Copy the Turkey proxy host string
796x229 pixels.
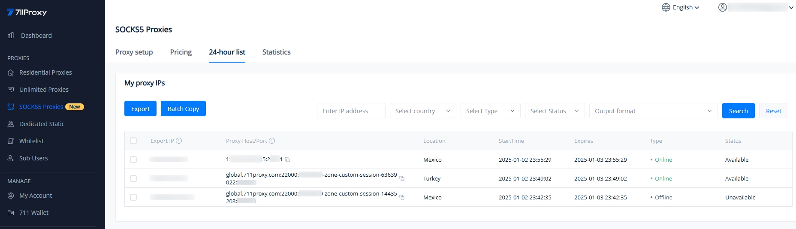(x=402, y=178)
